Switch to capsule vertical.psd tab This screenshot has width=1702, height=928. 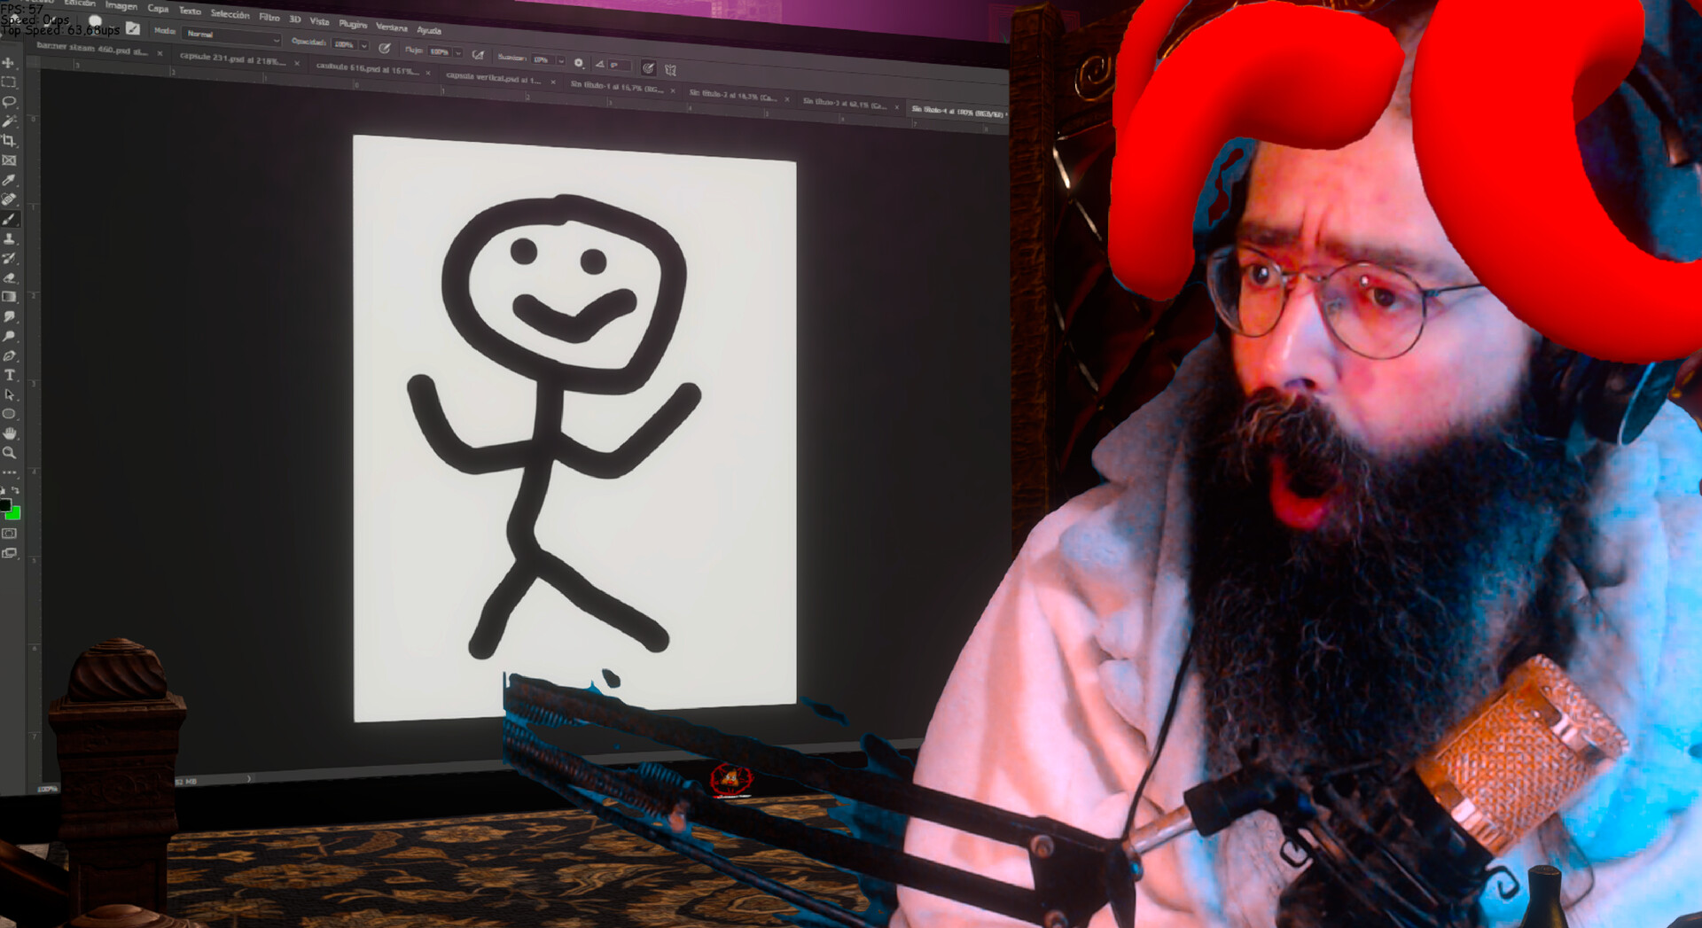[x=493, y=78]
